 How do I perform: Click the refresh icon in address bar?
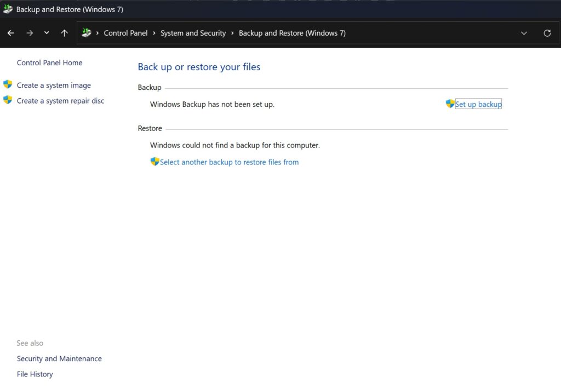click(547, 33)
